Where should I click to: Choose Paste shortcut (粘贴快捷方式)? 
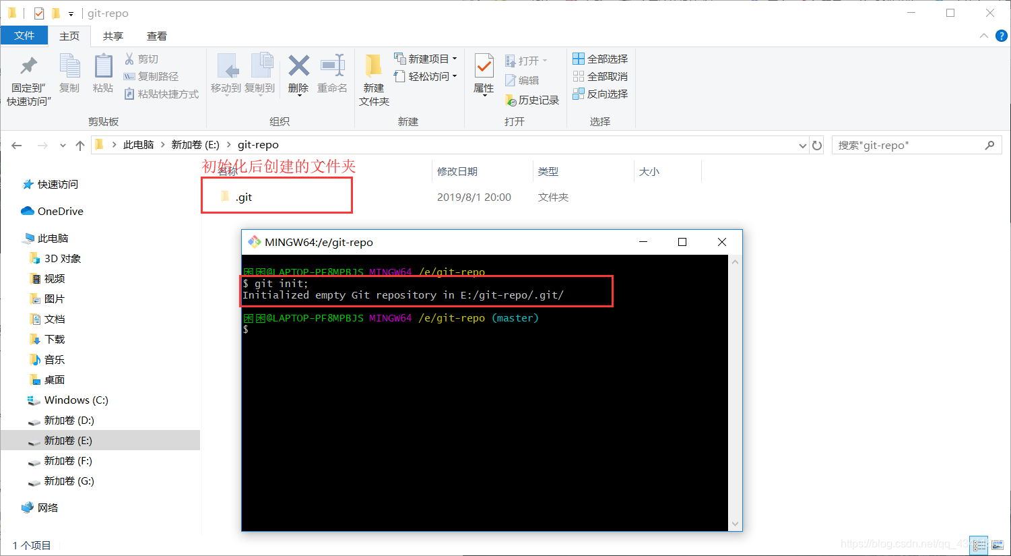click(x=162, y=94)
